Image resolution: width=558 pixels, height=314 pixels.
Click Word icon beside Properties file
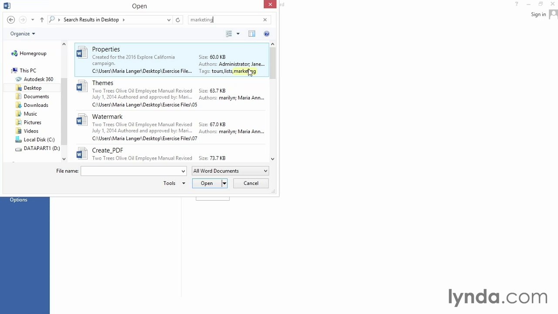click(82, 53)
